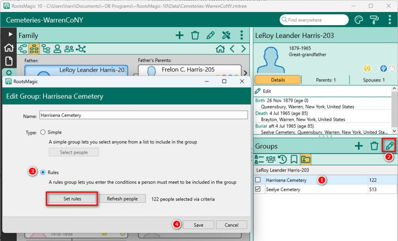Click the Death fact row

pos(323,116)
